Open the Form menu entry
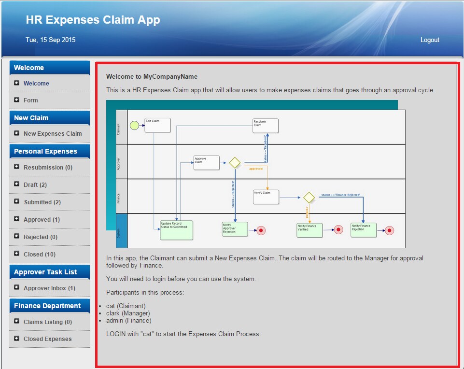This screenshot has height=369, width=464. [x=31, y=100]
